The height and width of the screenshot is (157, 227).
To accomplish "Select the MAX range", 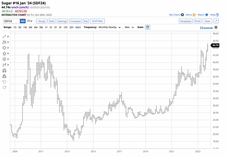I will 78,27.
